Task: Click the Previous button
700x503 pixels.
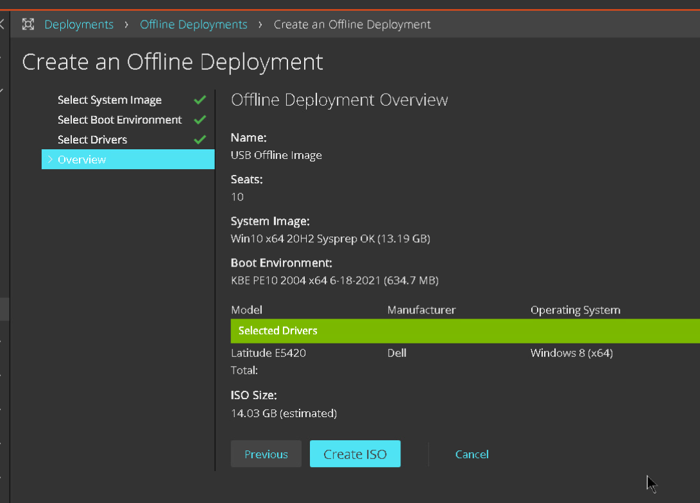Action: pyautogui.click(x=266, y=454)
